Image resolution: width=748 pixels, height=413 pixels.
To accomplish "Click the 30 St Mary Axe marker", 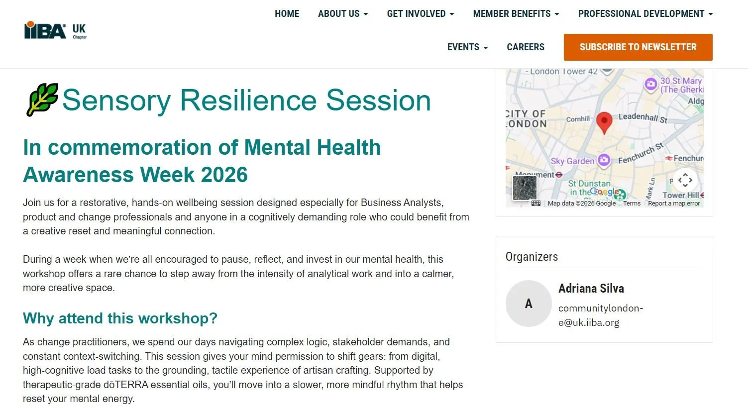I will pos(650,84).
